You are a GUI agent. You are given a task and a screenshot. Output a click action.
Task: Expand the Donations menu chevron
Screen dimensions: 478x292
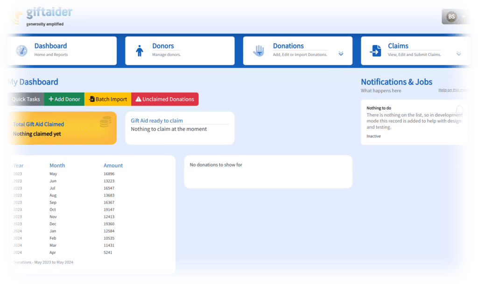point(340,53)
